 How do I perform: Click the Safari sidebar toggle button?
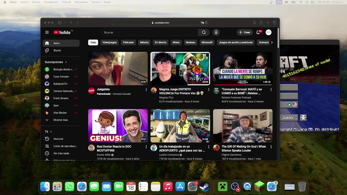coord(60,23)
